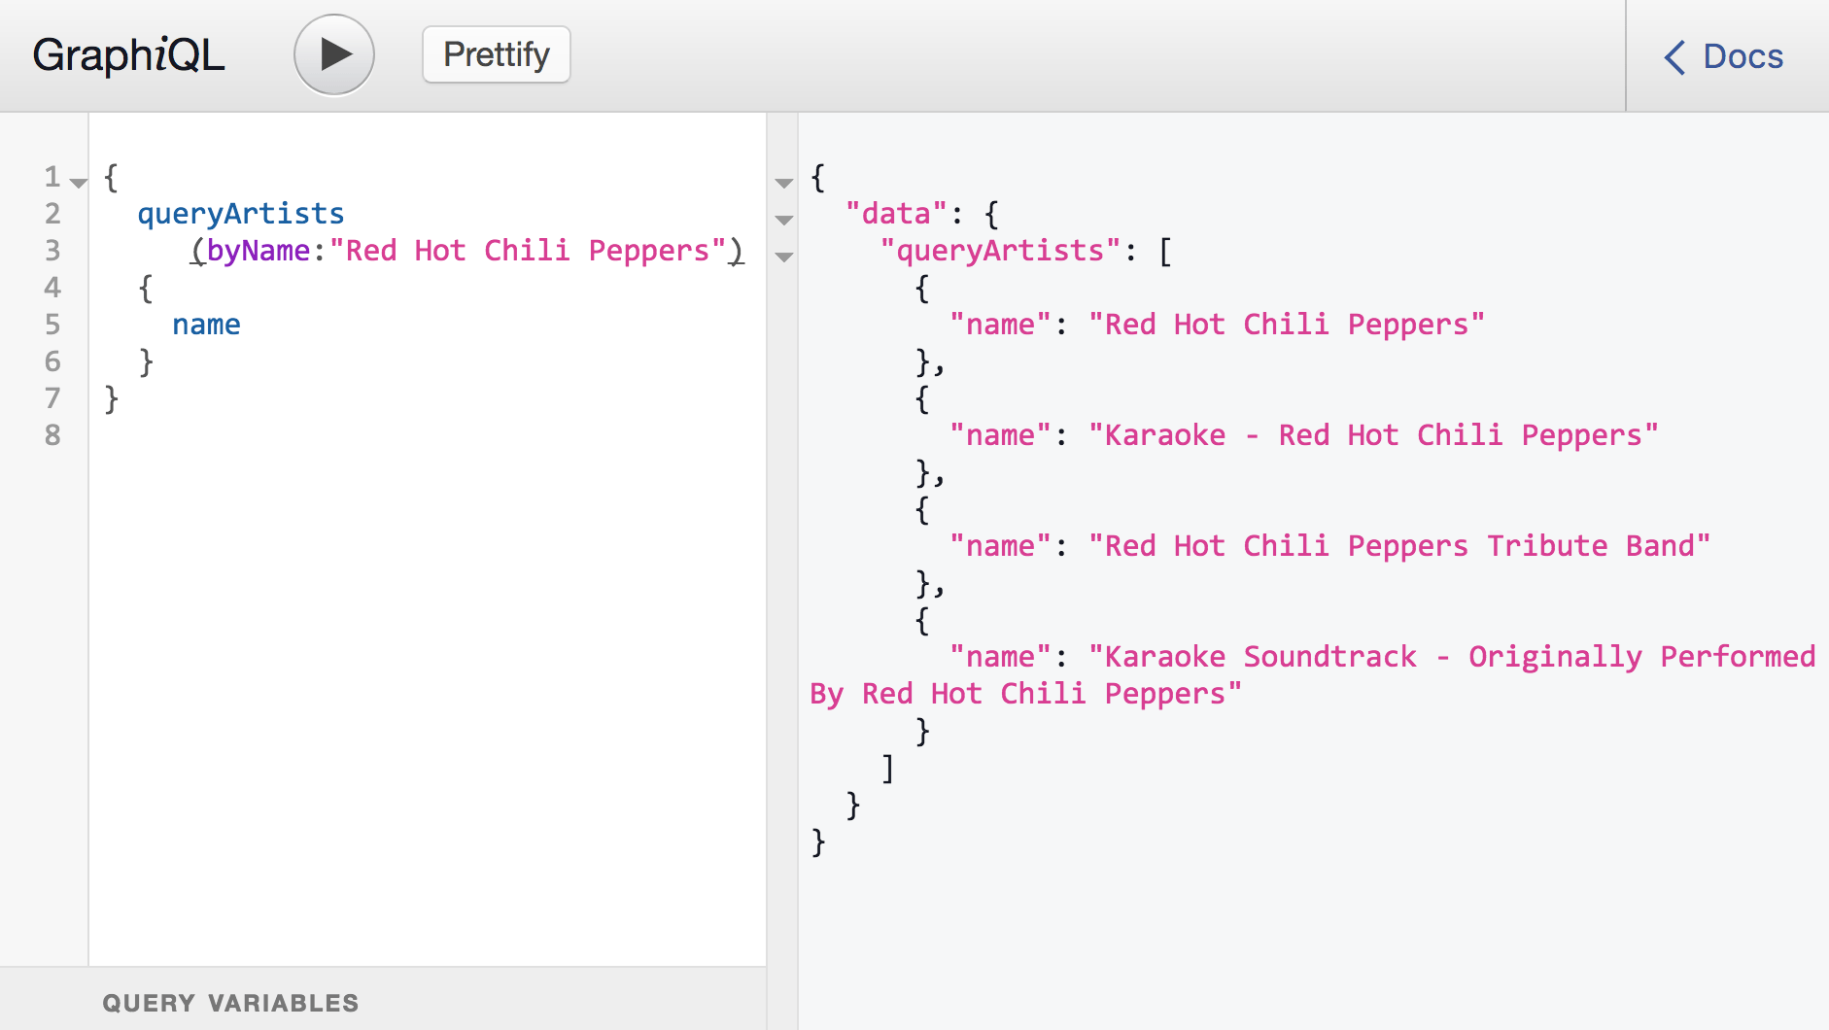Click the "Karaoke Soundtrack - Originally Performed" result text
1829x1030 pixels.
click(1451, 657)
